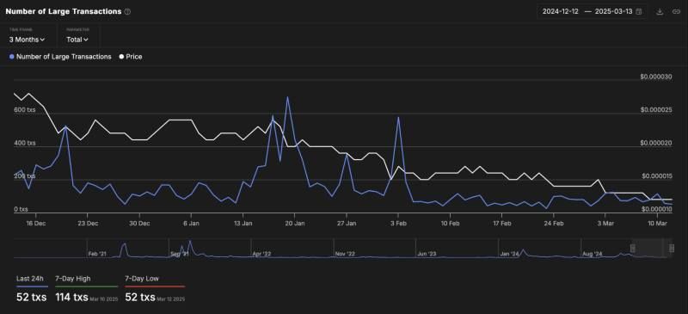Open the 3 Months time frame dropdown
688x314 pixels.
coord(27,40)
